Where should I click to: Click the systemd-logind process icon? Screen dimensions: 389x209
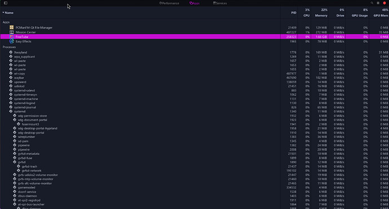(11, 103)
